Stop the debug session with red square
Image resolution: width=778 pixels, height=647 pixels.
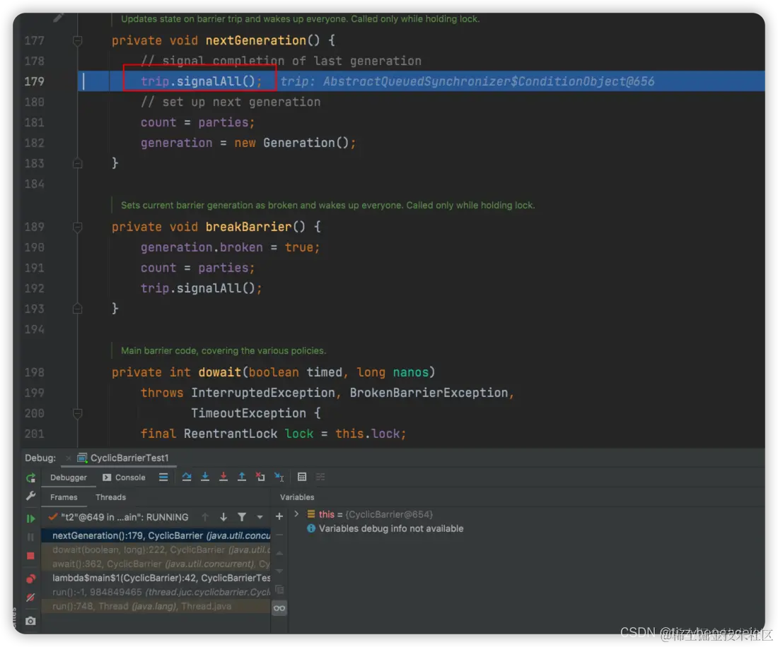point(30,556)
